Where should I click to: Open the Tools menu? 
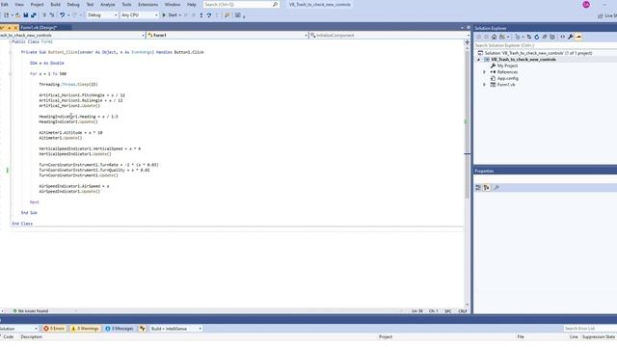126,4
